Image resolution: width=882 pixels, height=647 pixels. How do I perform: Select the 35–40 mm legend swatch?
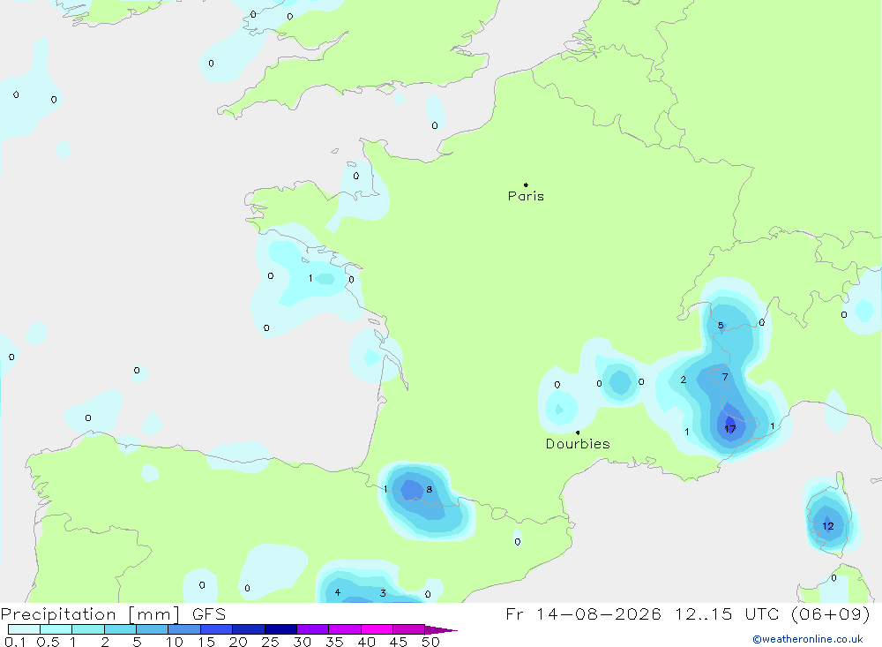point(345,629)
